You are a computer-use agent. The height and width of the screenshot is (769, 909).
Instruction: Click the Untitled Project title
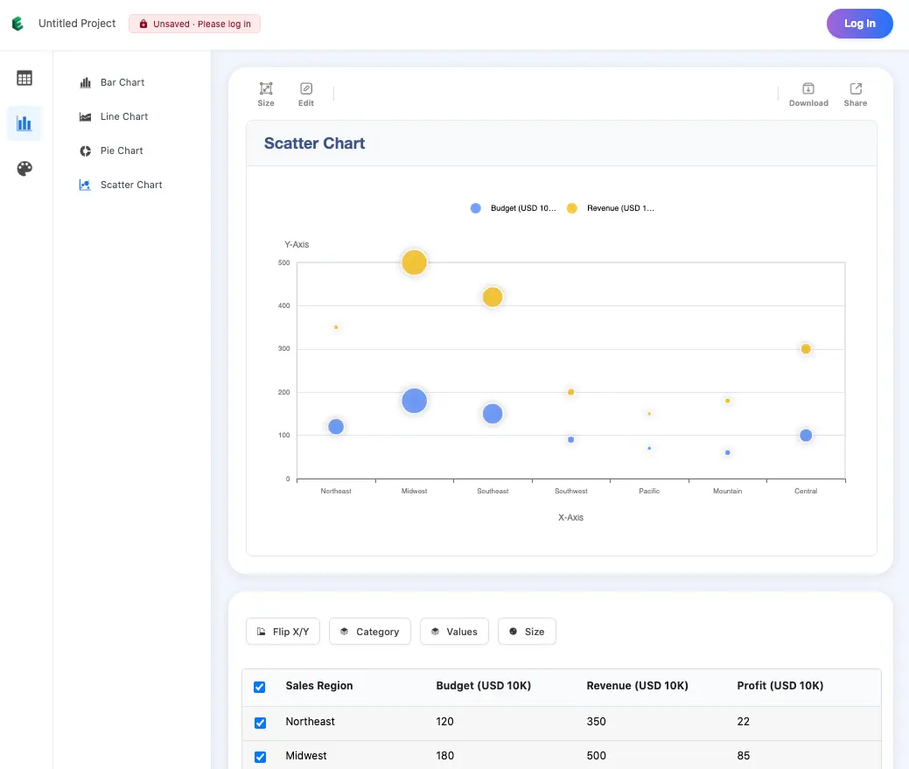77,23
